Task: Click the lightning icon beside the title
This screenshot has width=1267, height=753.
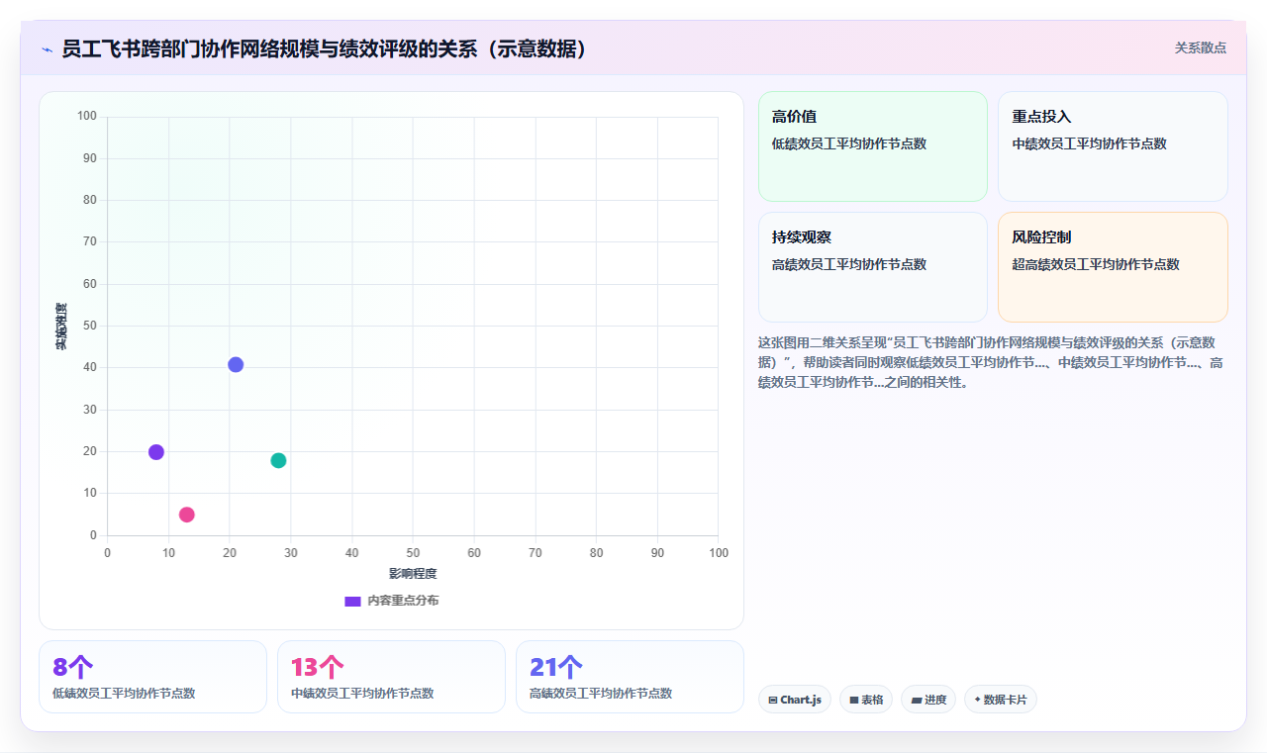Action: (x=47, y=49)
